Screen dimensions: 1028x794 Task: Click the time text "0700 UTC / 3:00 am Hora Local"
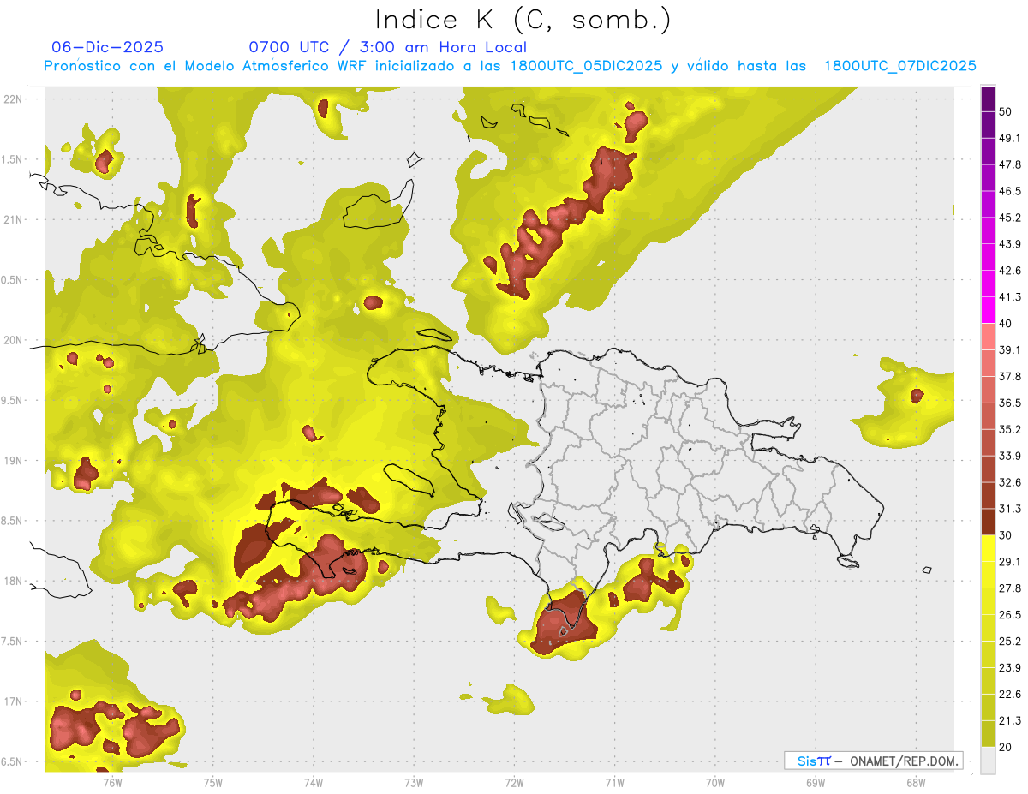(x=387, y=47)
